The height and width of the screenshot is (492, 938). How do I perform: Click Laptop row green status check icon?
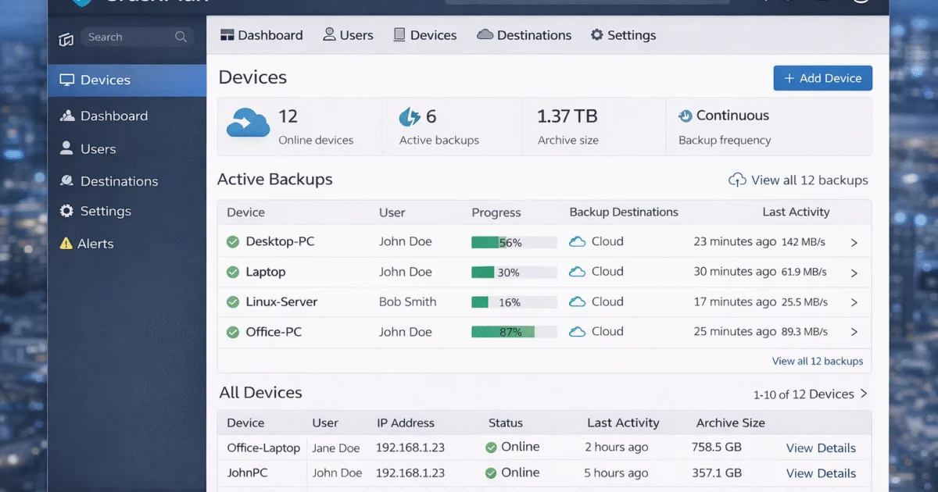[233, 272]
